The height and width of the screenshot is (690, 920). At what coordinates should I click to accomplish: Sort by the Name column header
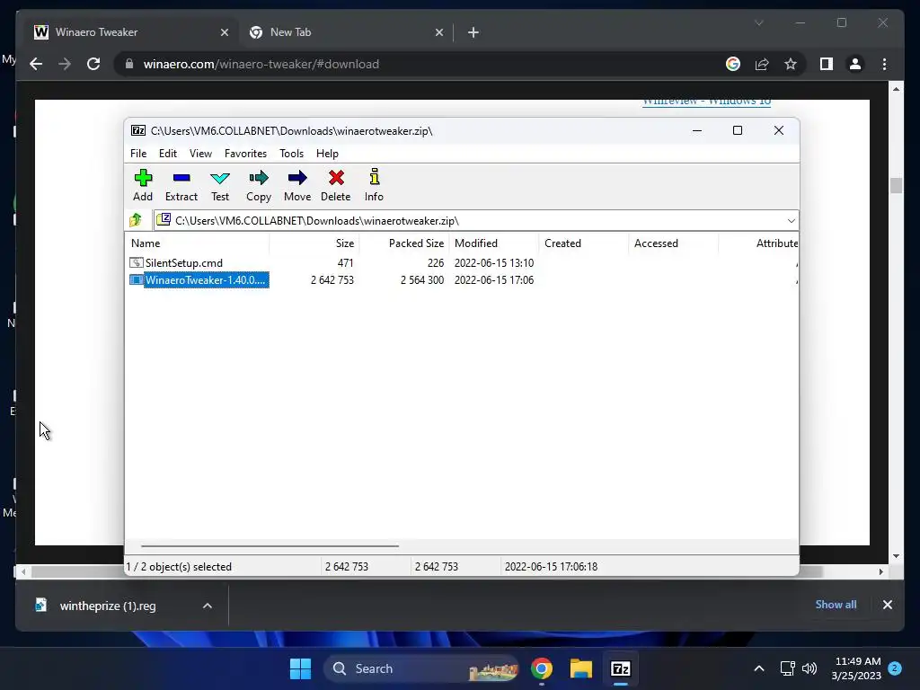[x=197, y=243]
